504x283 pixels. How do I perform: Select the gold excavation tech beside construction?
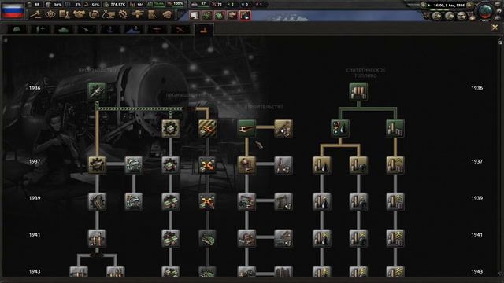(283, 128)
